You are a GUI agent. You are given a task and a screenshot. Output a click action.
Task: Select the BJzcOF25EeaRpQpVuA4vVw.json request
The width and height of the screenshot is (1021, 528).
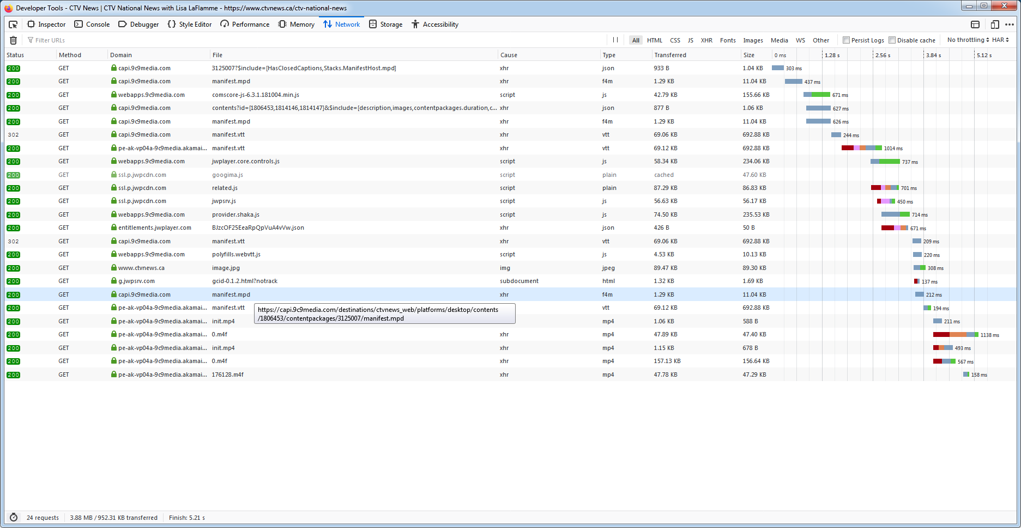510,228
